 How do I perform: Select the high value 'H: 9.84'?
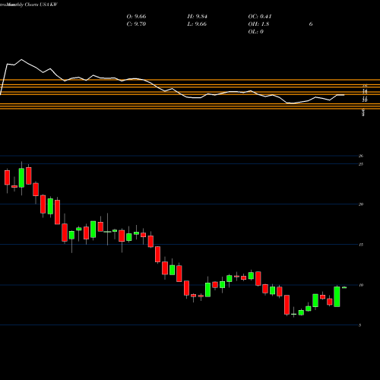197,17
